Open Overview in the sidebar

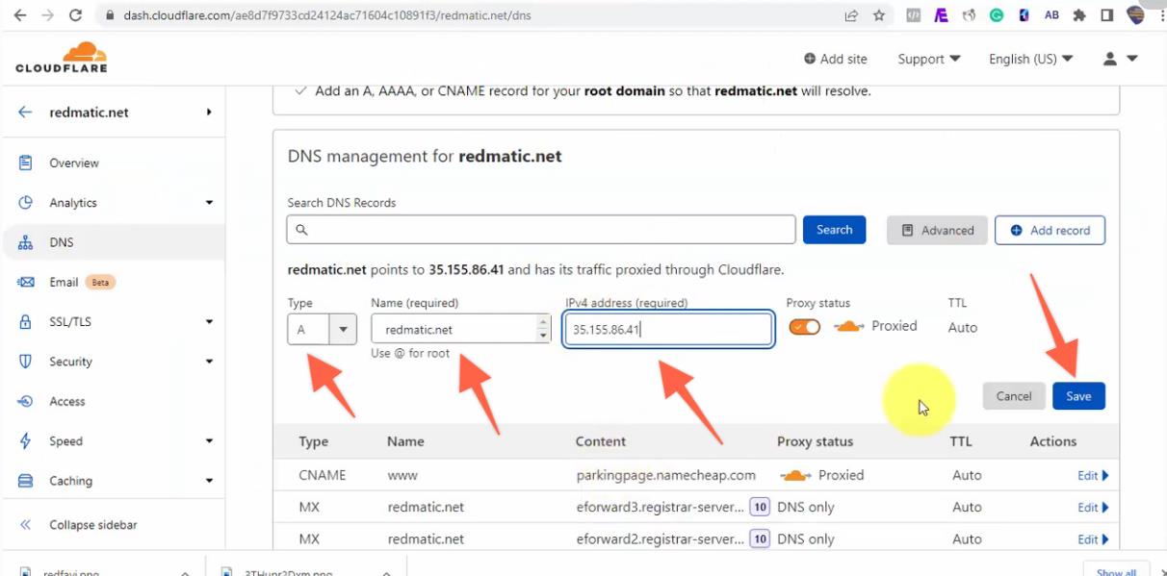point(74,163)
